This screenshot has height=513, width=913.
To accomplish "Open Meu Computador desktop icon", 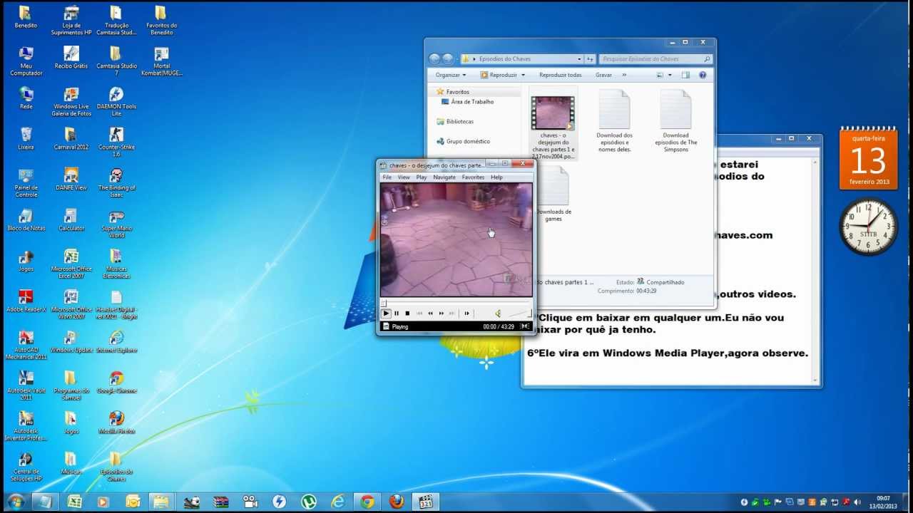I will click(x=26, y=61).
